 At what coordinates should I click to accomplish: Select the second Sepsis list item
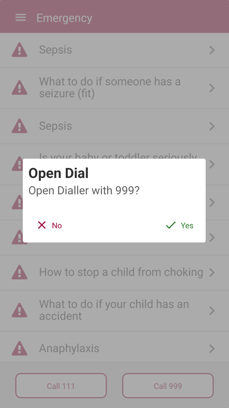pyautogui.click(x=114, y=126)
